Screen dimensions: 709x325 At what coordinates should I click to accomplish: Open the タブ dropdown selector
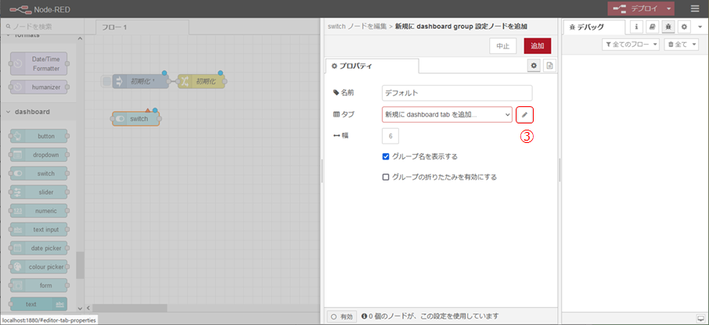pos(447,115)
